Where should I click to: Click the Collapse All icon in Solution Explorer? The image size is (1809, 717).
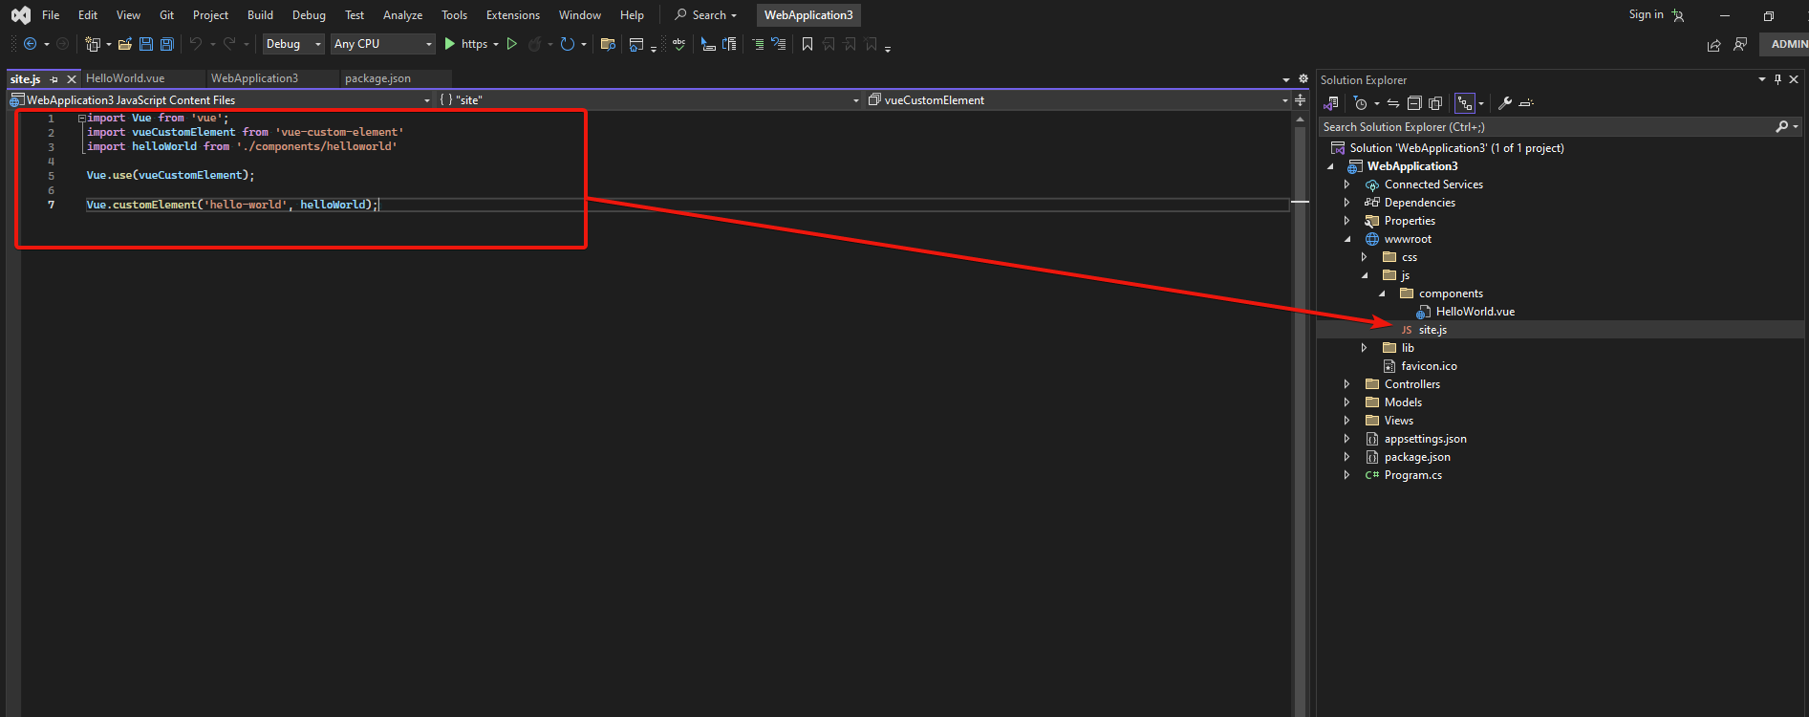coord(1414,103)
